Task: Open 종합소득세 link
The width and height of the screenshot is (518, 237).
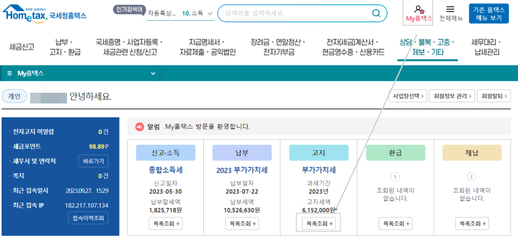Action: click(x=166, y=170)
